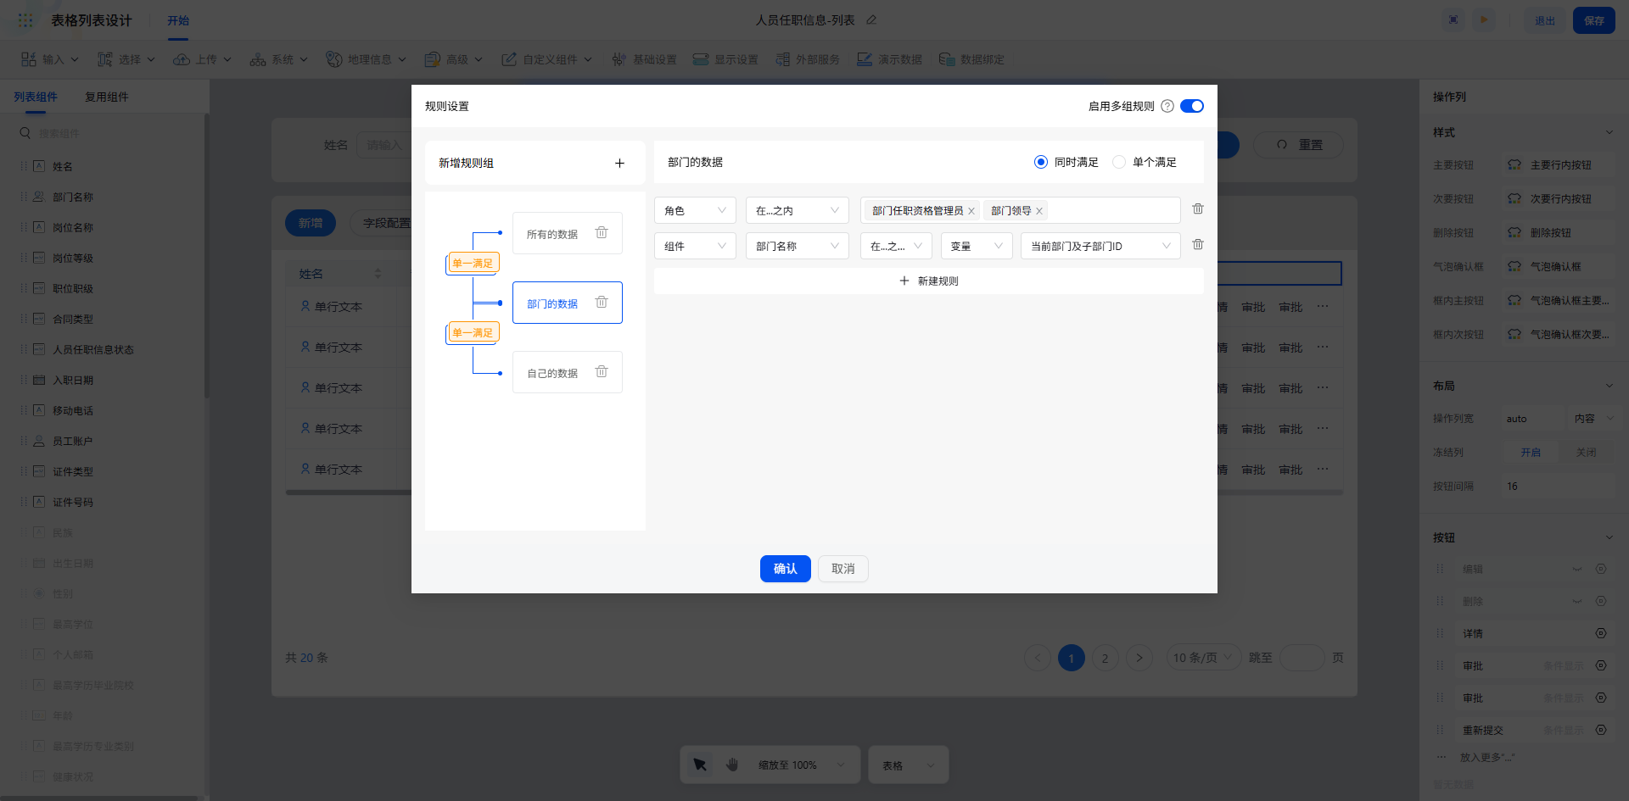Viewport: 1629px width, 801px height.
Task: Click 单一满足 tag between 所有的数据 and 部门的数据
Action: [x=473, y=263]
